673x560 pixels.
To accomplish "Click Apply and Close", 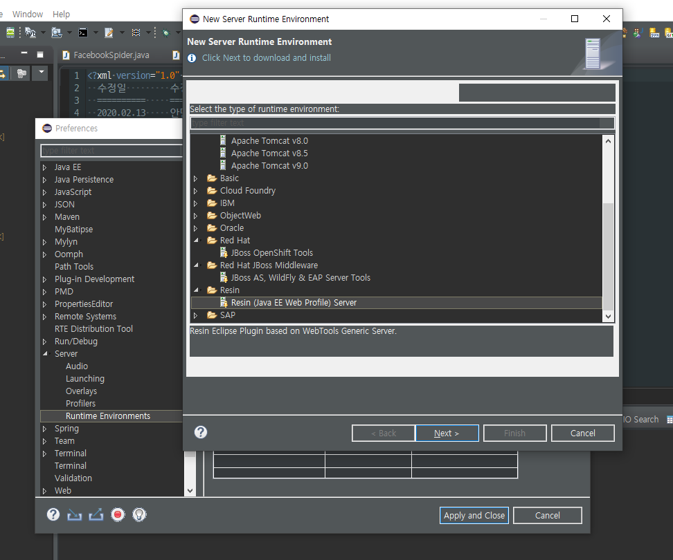I will click(474, 516).
